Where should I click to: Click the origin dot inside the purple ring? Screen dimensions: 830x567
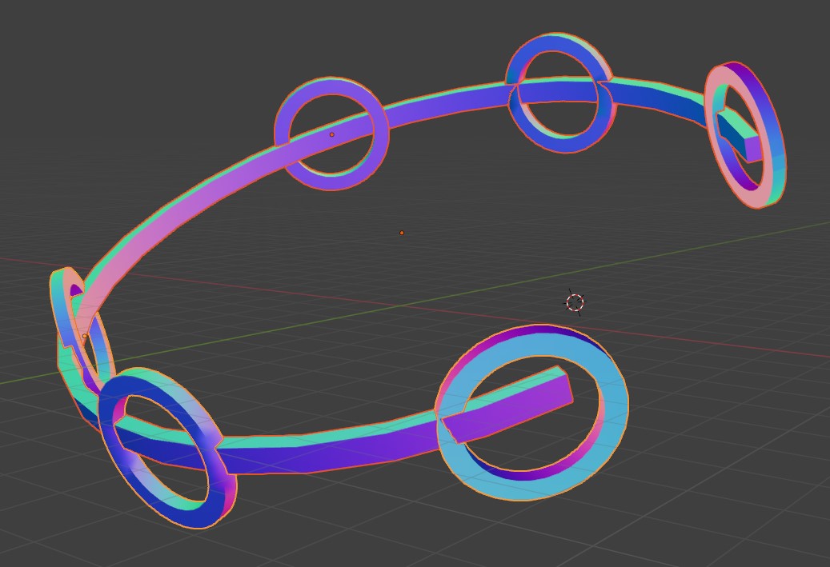pos(332,134)
